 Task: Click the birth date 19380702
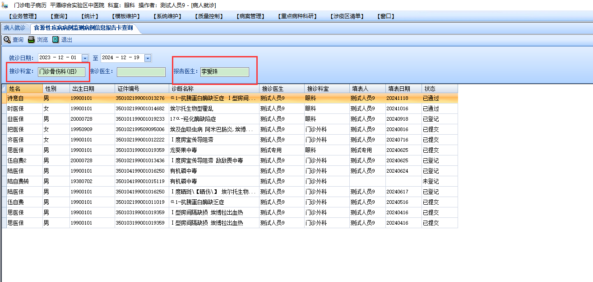(x=81, y=181)
